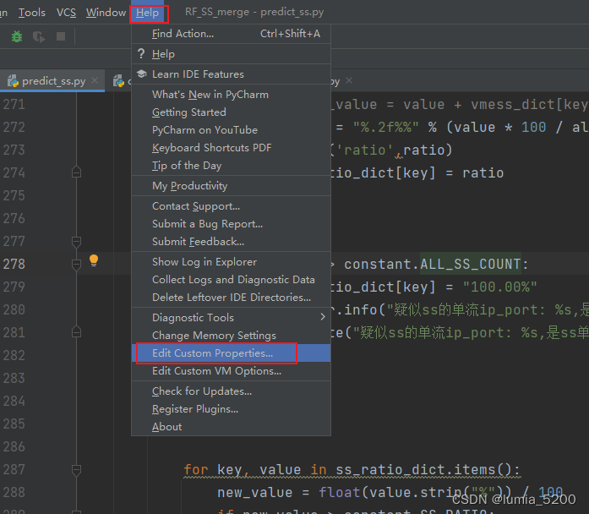
Task: Click the "100.00%" string on line 279
Action: point(499,287)
